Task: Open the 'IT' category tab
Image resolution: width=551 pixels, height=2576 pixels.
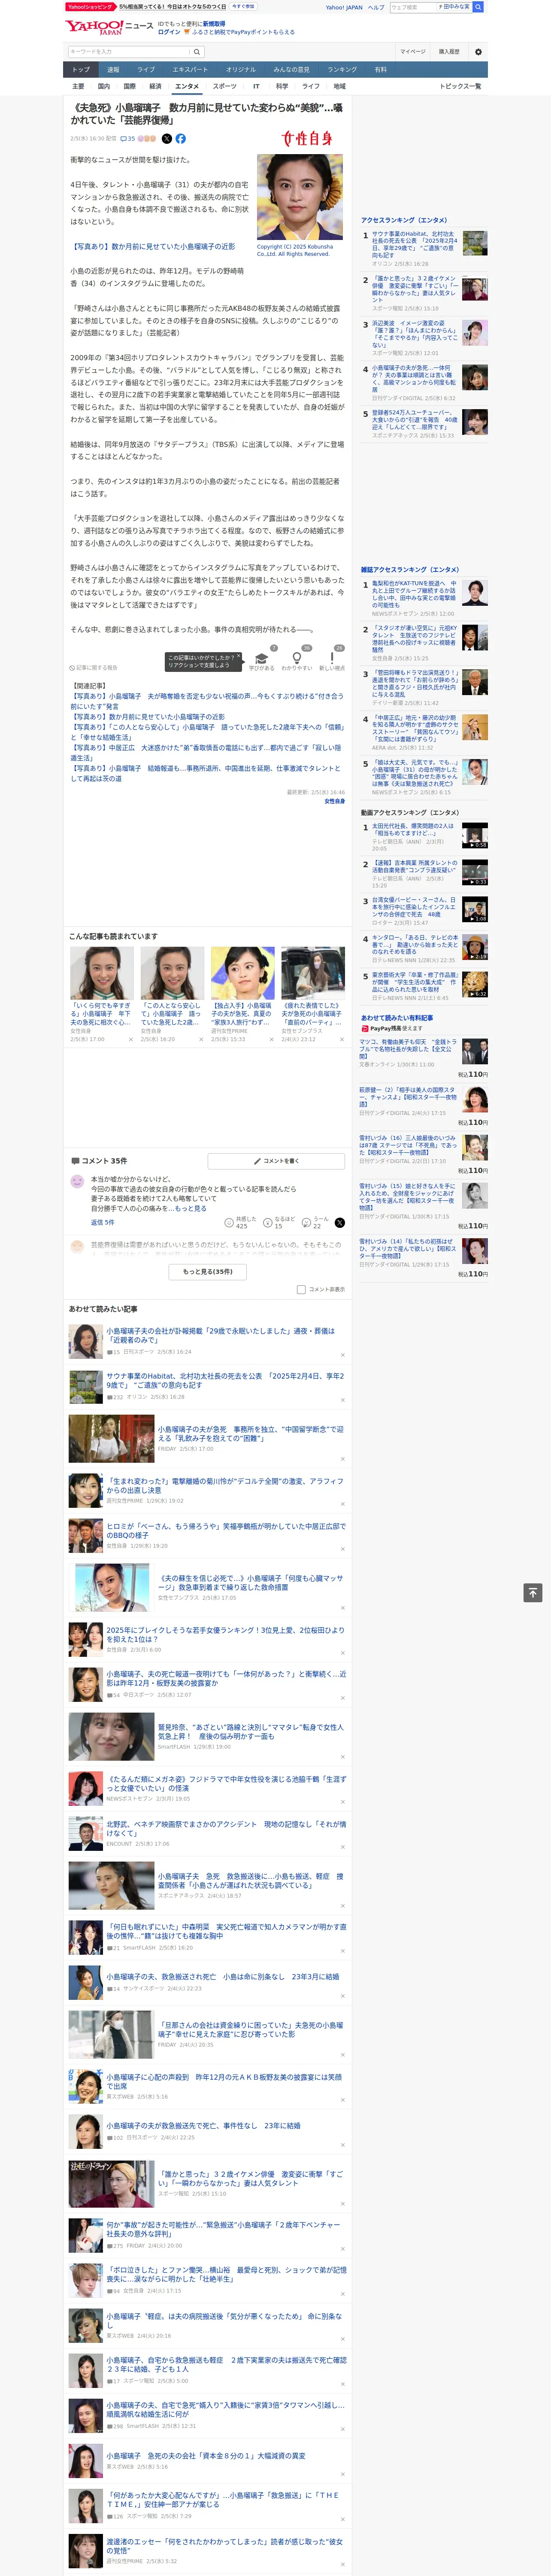Action: (256, 86)
